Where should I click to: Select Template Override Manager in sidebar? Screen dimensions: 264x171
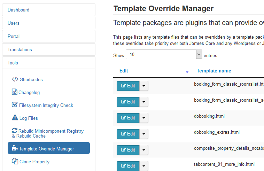click(49, 148)
